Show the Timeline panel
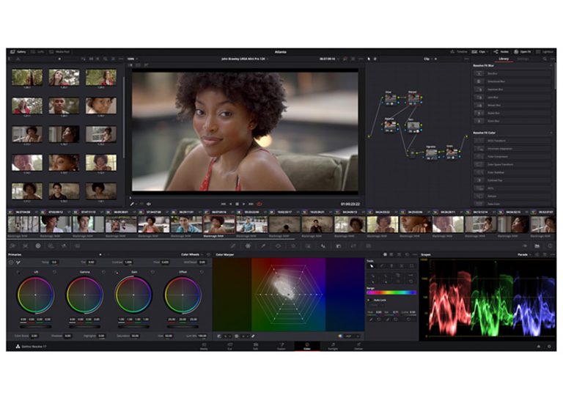The image size is (563, 398). (x=460, y=52)
